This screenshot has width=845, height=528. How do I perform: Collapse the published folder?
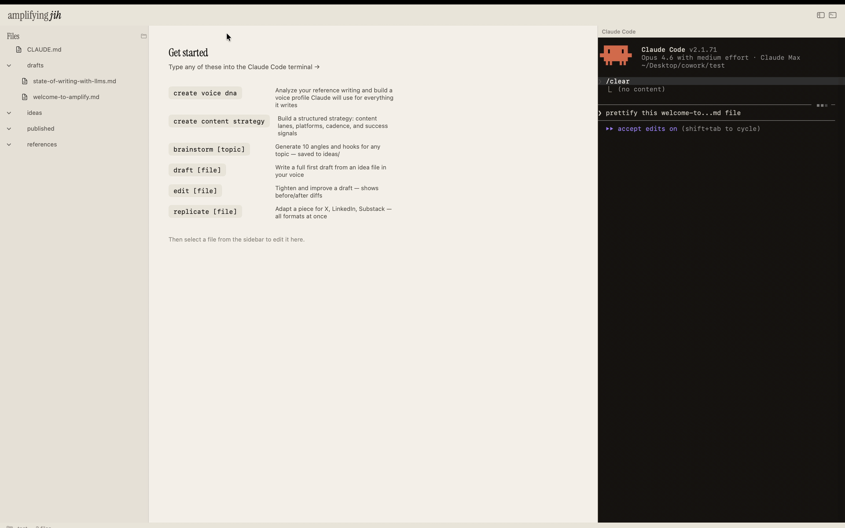9,128
